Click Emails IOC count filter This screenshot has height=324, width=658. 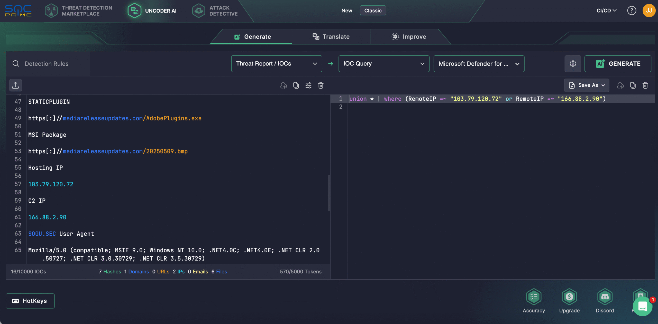pyautogui.click(x=198, y=272)
